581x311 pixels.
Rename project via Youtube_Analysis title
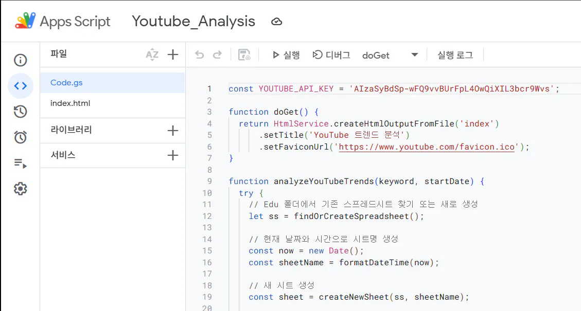tap(193, 22)
